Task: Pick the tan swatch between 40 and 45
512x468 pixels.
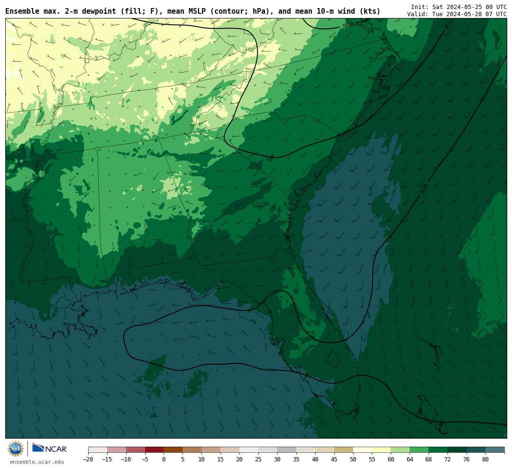Action: click(325, 450)
